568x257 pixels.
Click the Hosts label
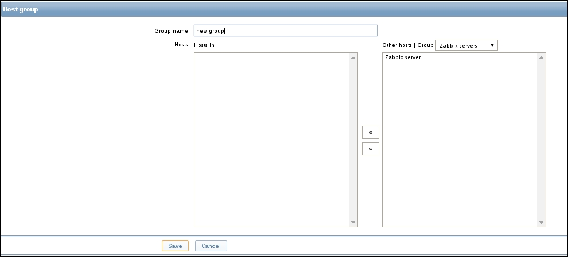tap(181, 45)
